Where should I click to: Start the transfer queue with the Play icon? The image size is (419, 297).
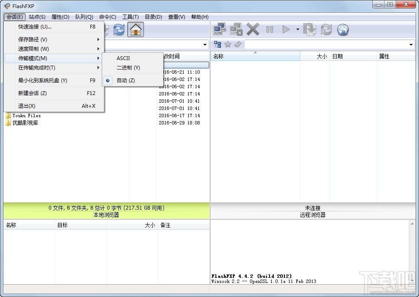coord(286,29)
